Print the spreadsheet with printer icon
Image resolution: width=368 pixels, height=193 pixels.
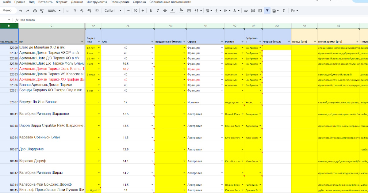click(35, 11)
